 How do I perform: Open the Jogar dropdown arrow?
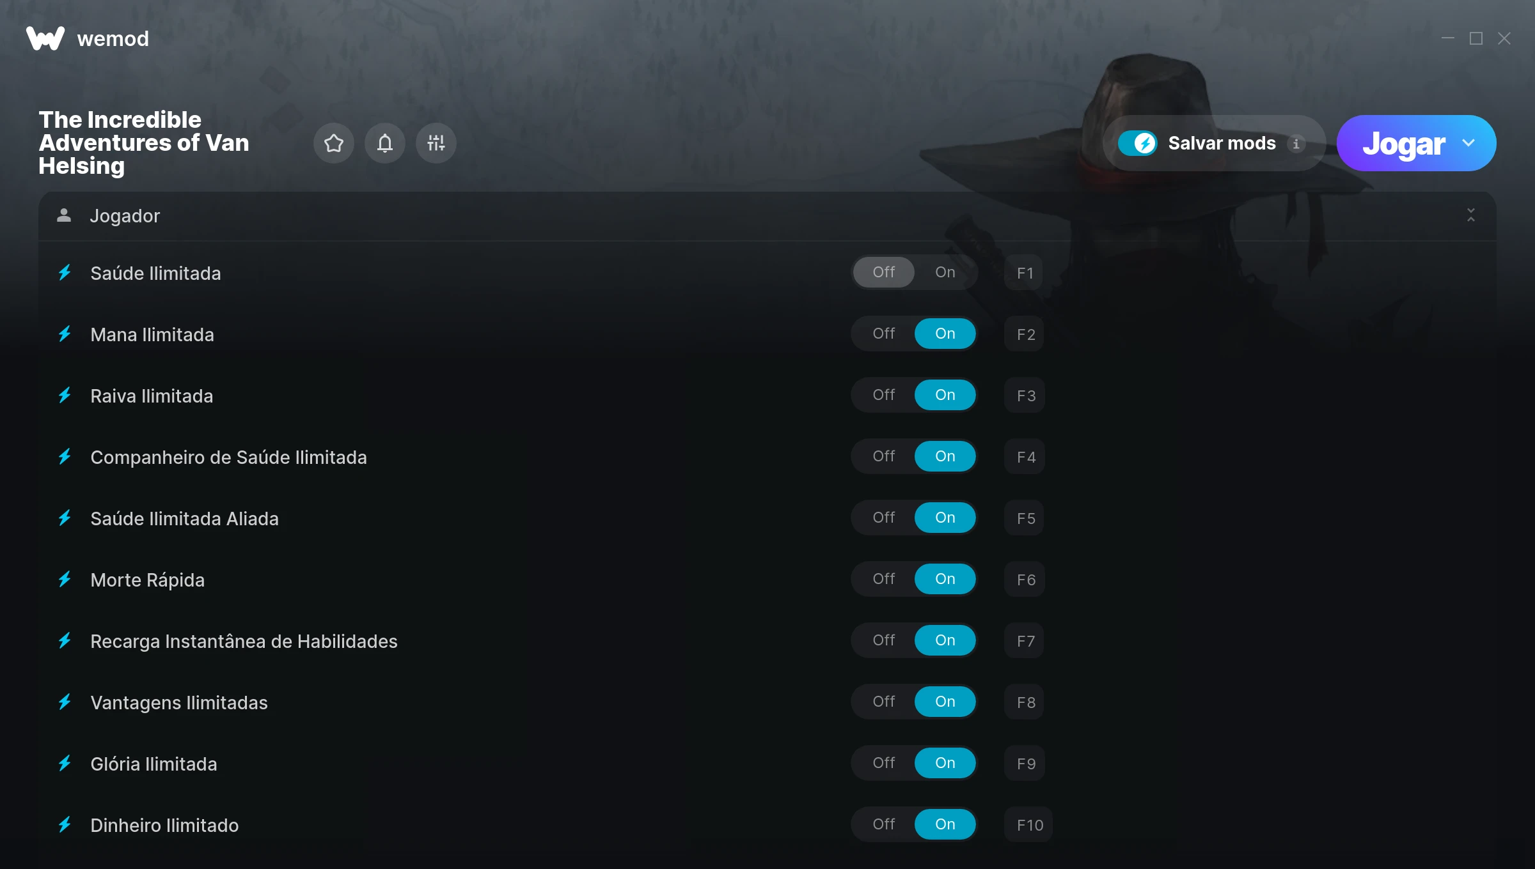click(x=1468, y=143)
